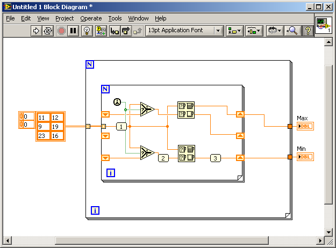
Task: Click the VI icon in top-right corner
Action: pos(324,26)
